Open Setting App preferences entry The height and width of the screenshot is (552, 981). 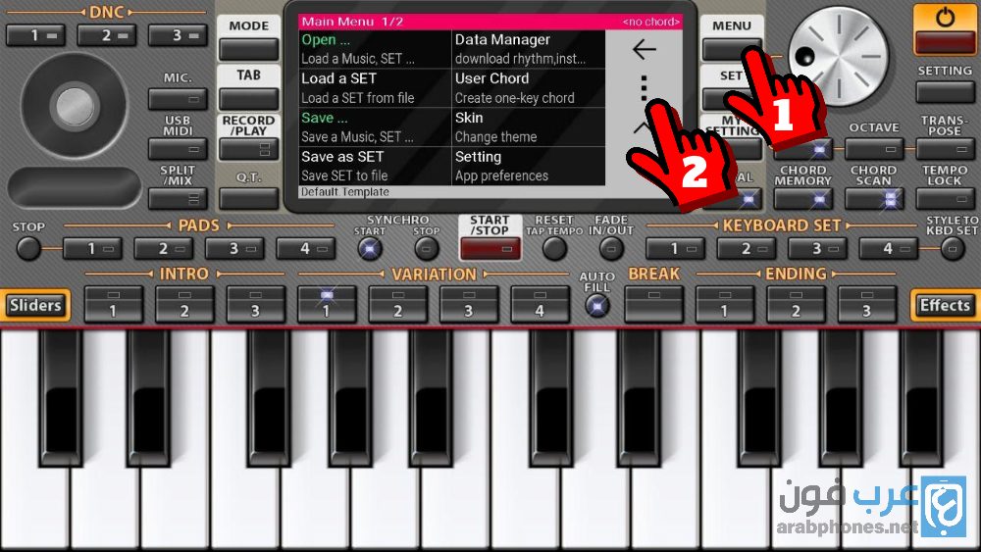(x=529, y=166)
